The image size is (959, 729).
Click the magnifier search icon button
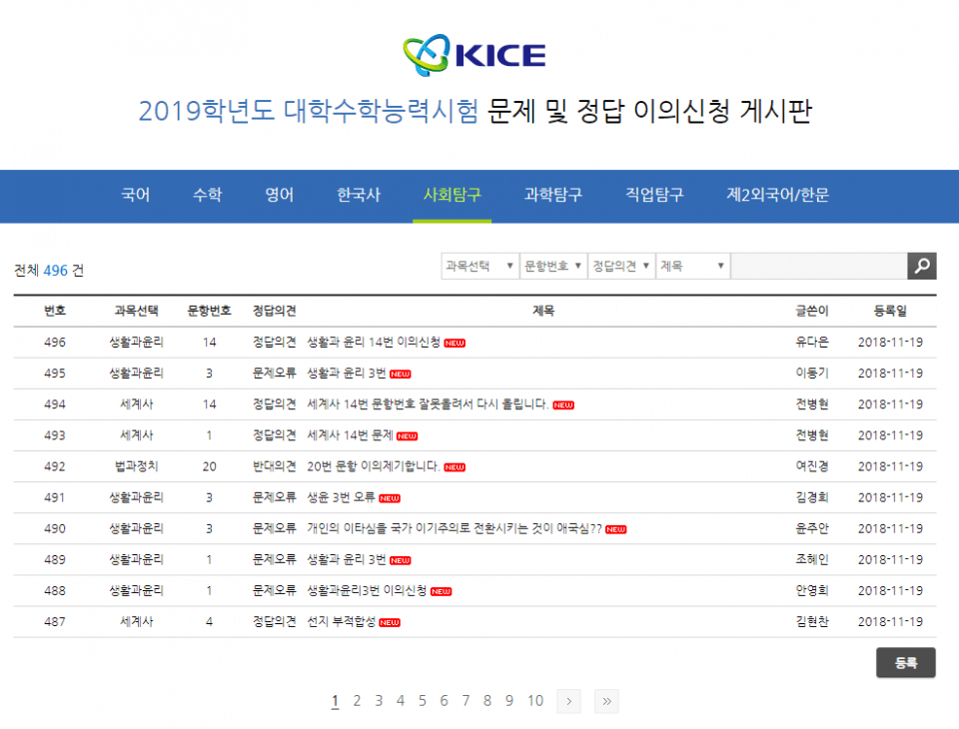pos(922,266)
